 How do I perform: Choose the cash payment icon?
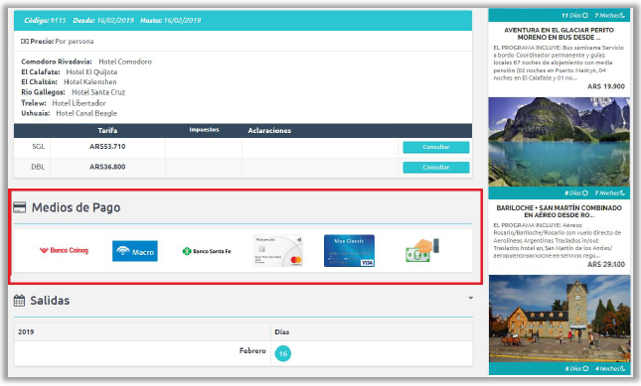click(422, 250)
